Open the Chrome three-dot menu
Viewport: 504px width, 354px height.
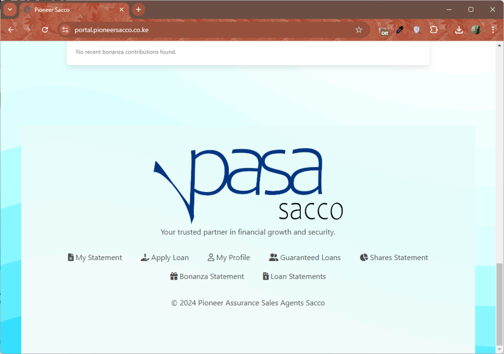[x=493, y=30]
